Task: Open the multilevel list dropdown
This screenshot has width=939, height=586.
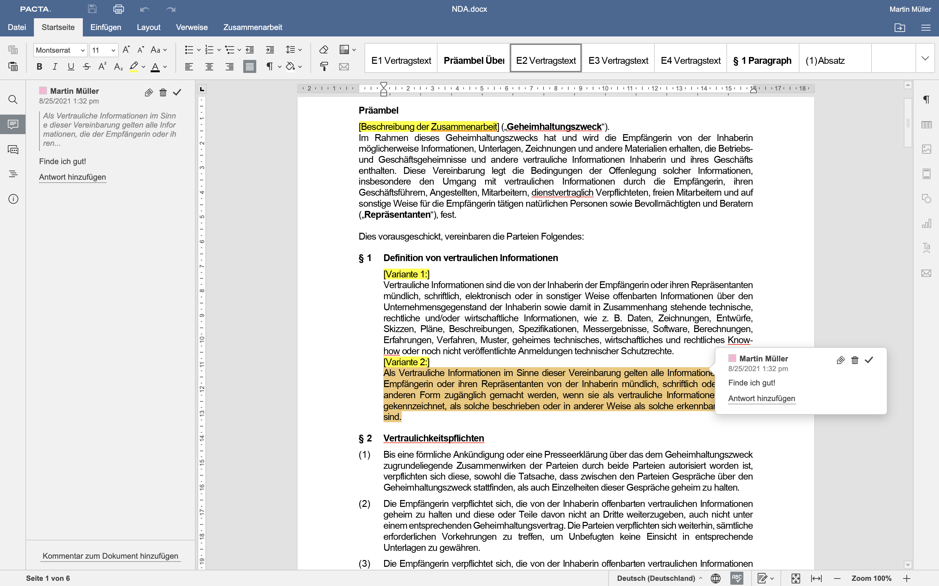Action: click(239, 49)
